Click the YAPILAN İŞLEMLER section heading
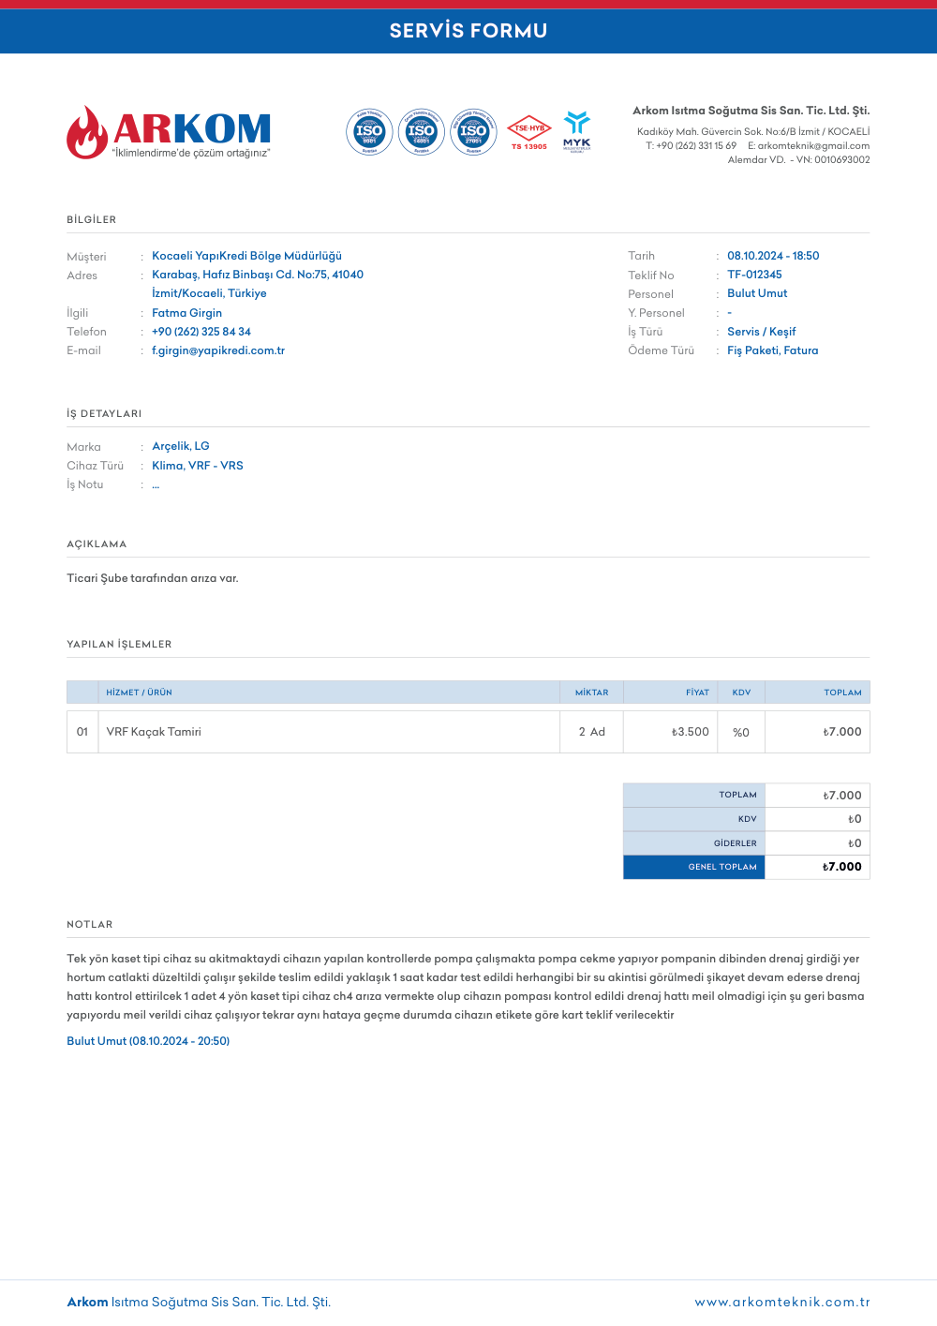937x1326 pixels. tap(119, 645)
